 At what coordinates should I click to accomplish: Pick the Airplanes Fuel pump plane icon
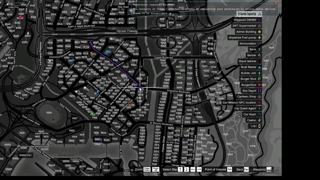(259, 37)
